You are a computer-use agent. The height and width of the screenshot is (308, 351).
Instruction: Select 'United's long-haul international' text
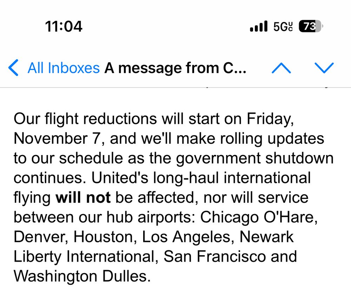click(202, 178)
